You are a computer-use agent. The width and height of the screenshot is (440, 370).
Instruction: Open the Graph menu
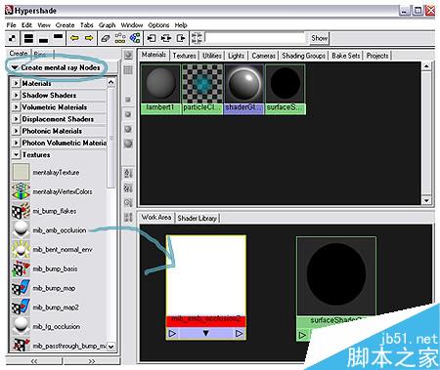tap(107, 25)
